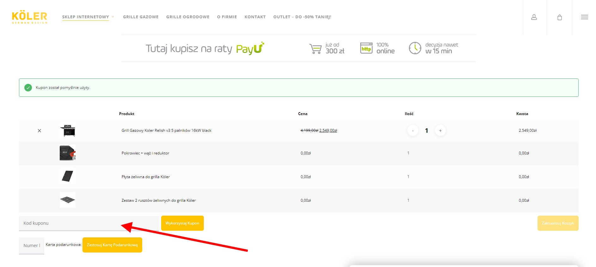The height and width of the screenshot is (267, 596).
Task: Click the Wykorzystaj Kupon button
Action: coord(182,223)
